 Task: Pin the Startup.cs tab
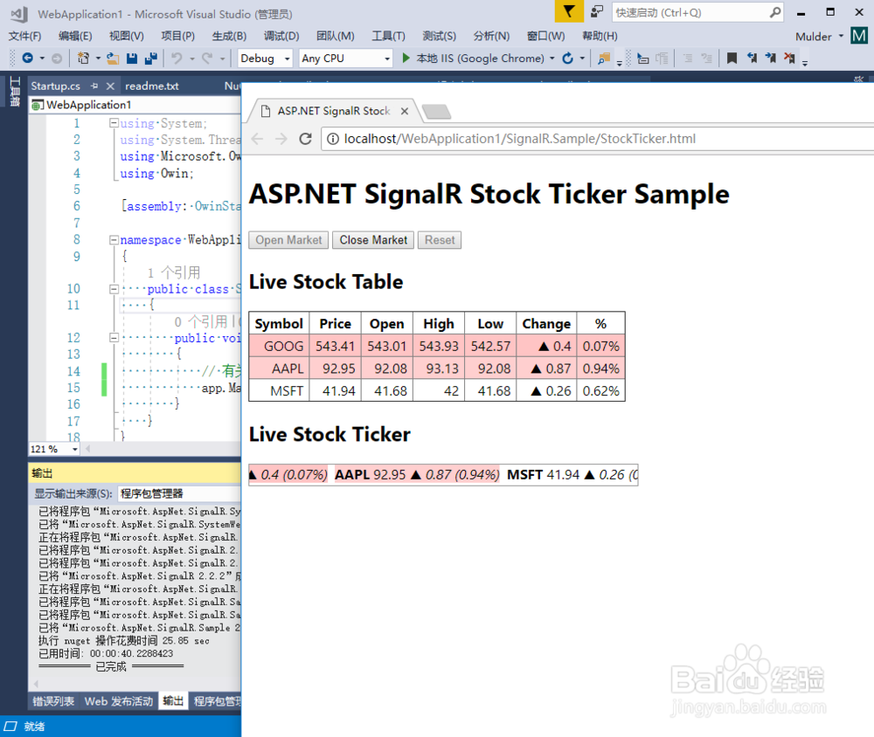tap(94, 86)
